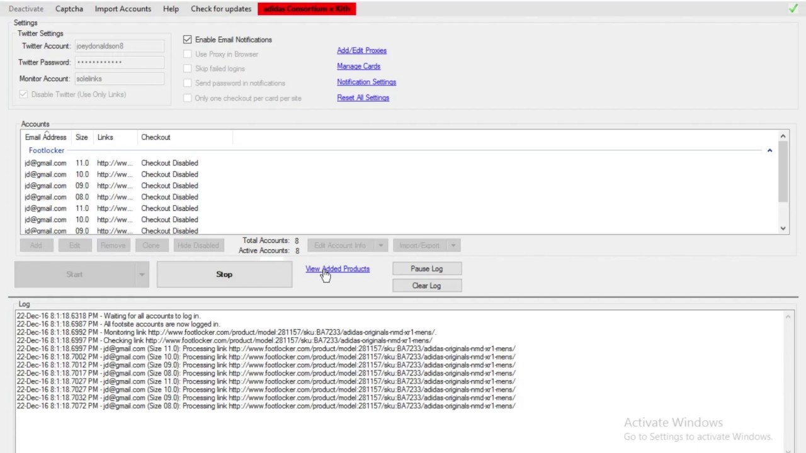Click the accounts list scroll up arrow
The image size is (806, 453).
[x=783, y=136]
